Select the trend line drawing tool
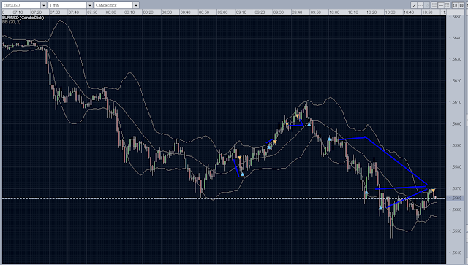This screenshot has height=265, width=468. point(414,5)
